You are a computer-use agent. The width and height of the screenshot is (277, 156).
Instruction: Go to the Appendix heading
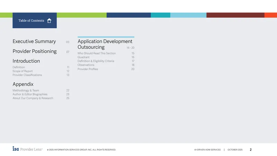point(23,84)
